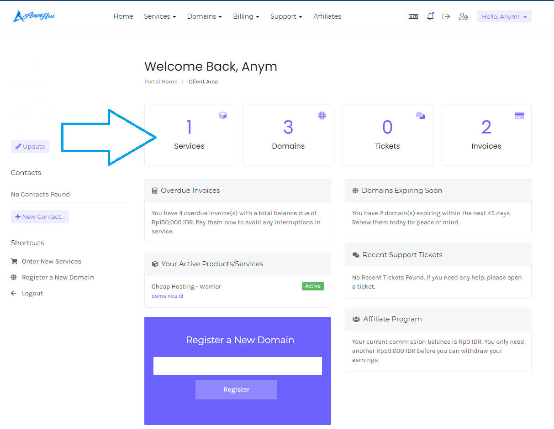Viewport: 554px width, 429px height.
Task: Open the notifications bell
Action: point(430,16)
